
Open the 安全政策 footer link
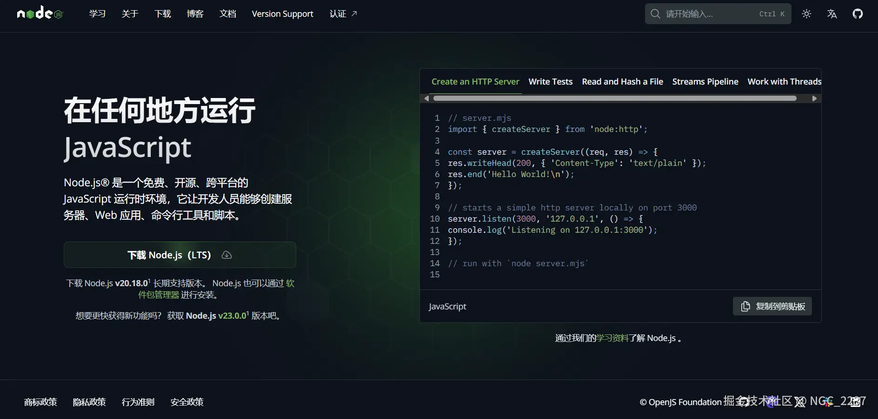click(x=187, y=402)
